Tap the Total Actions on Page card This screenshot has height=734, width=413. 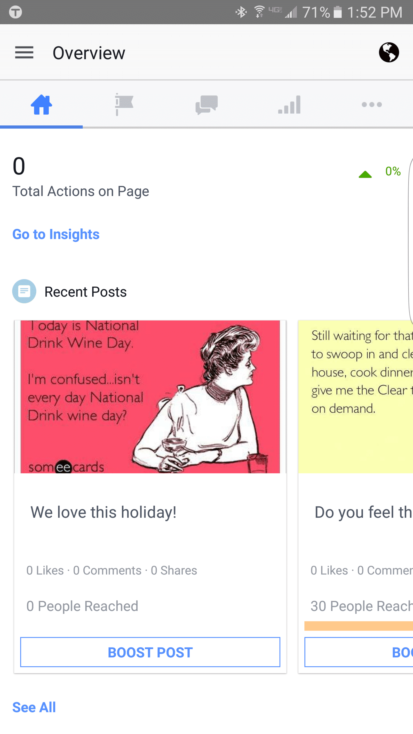point(207,177)
